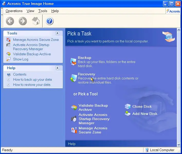This screenshot has height=154, width=182.
Task: Click the Manage Acronis Secure Zone sidebar icon
Action: 8,40
